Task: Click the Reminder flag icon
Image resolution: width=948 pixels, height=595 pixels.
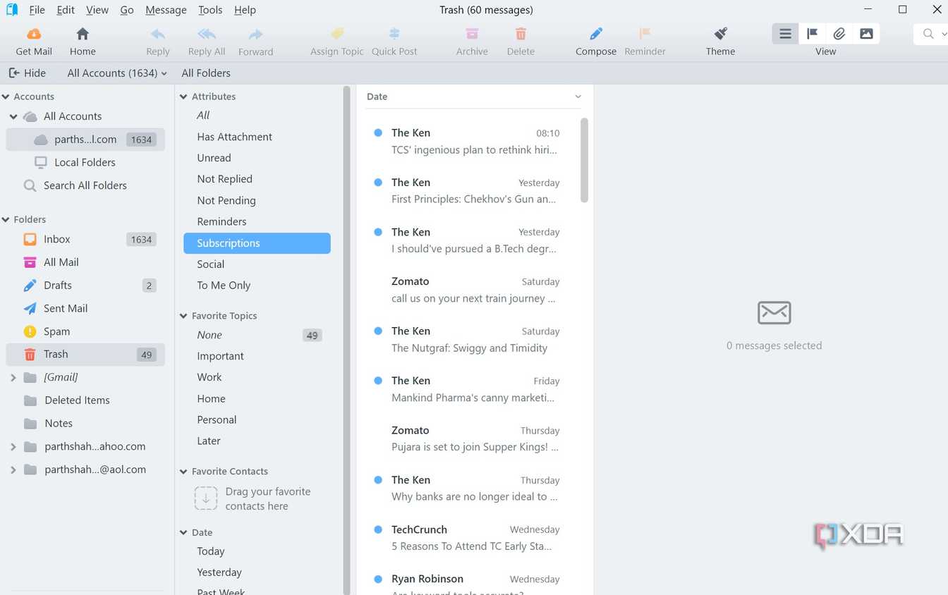Action: pyautogui.click(x=645, y=34)
